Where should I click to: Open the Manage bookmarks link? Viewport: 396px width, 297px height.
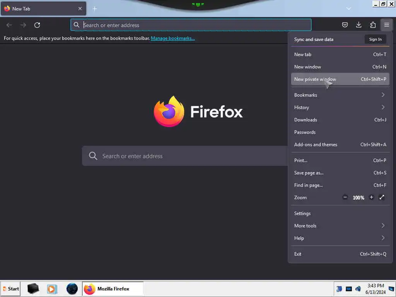pyautogui.click(x=173, y=38)
